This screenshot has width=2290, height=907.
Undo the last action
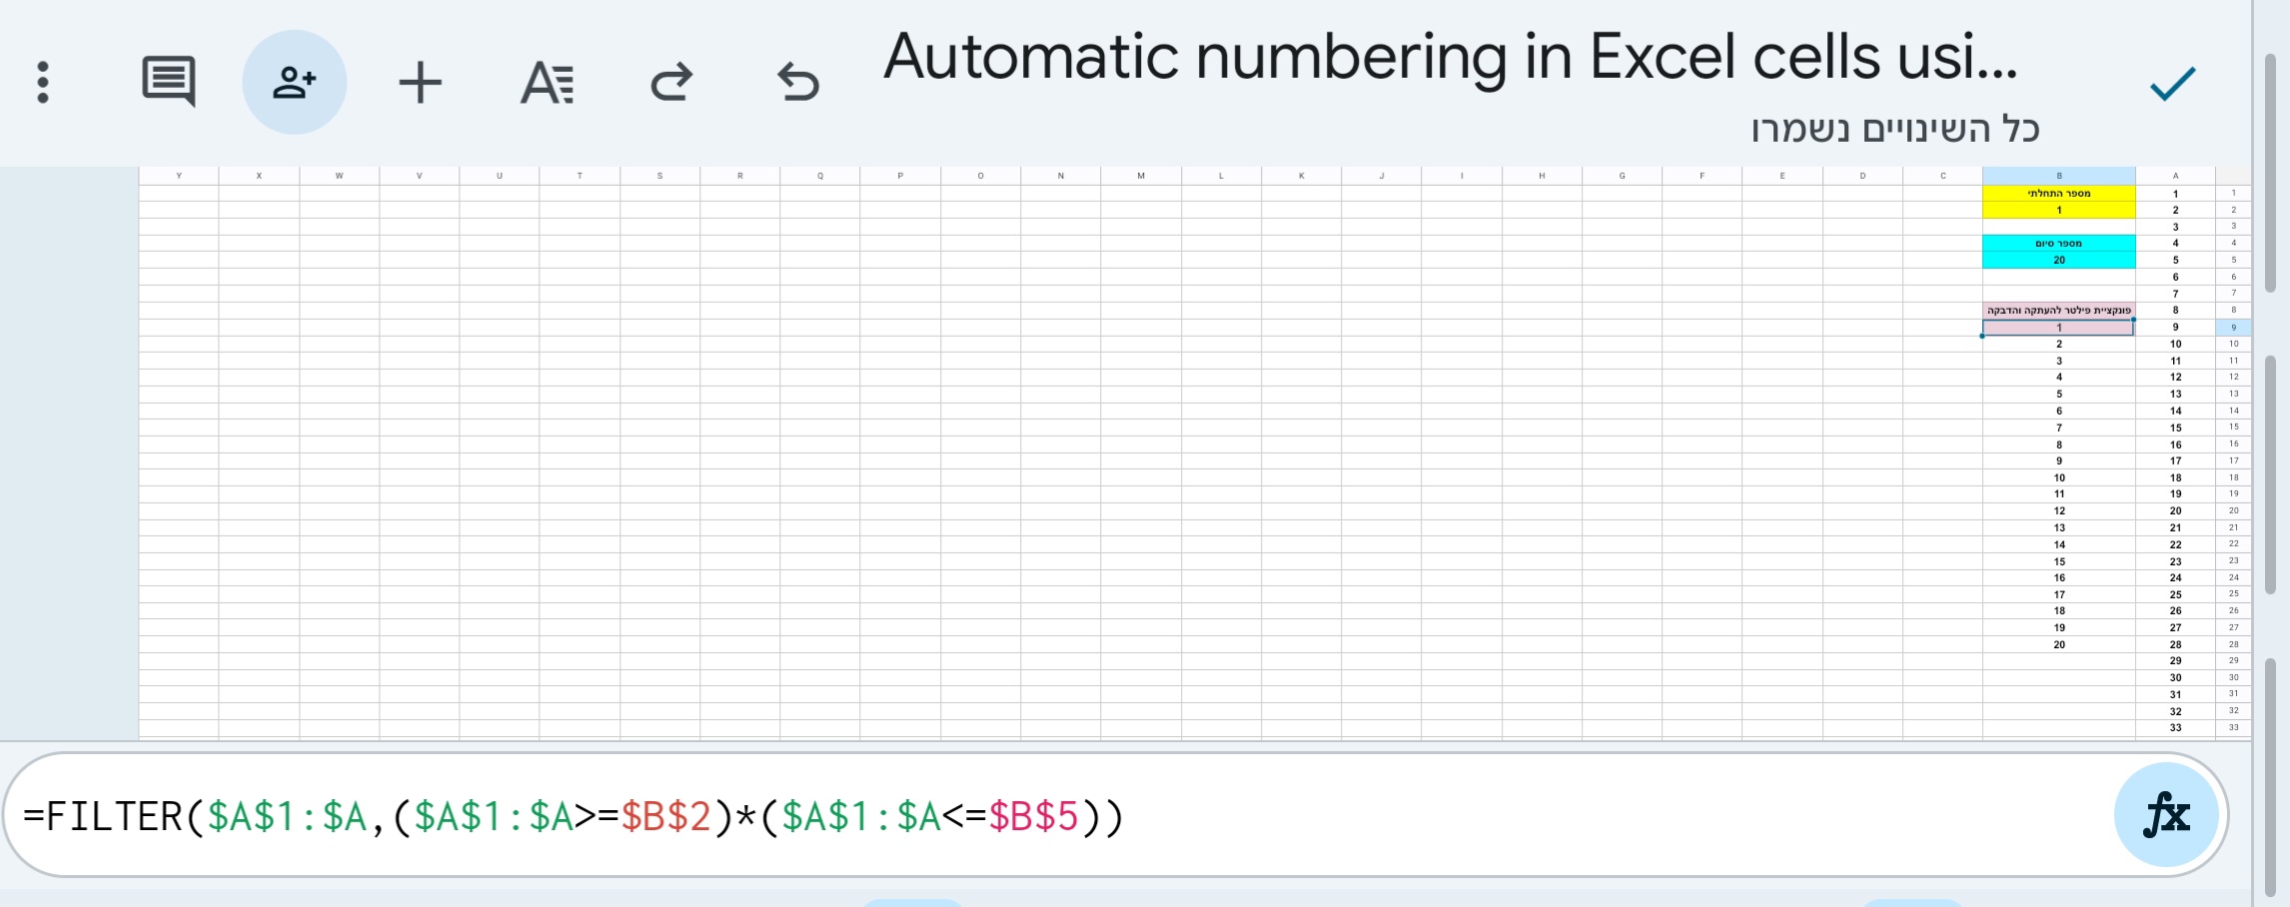coord(794,82)
